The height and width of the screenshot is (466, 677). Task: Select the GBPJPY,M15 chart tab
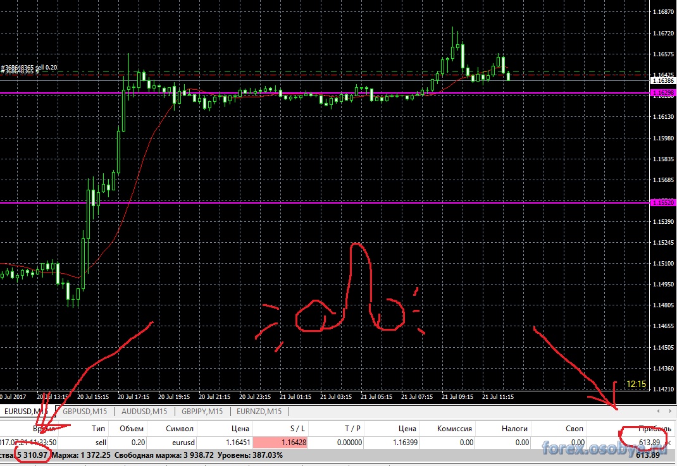pyautogui.click(x=202, y=411)
